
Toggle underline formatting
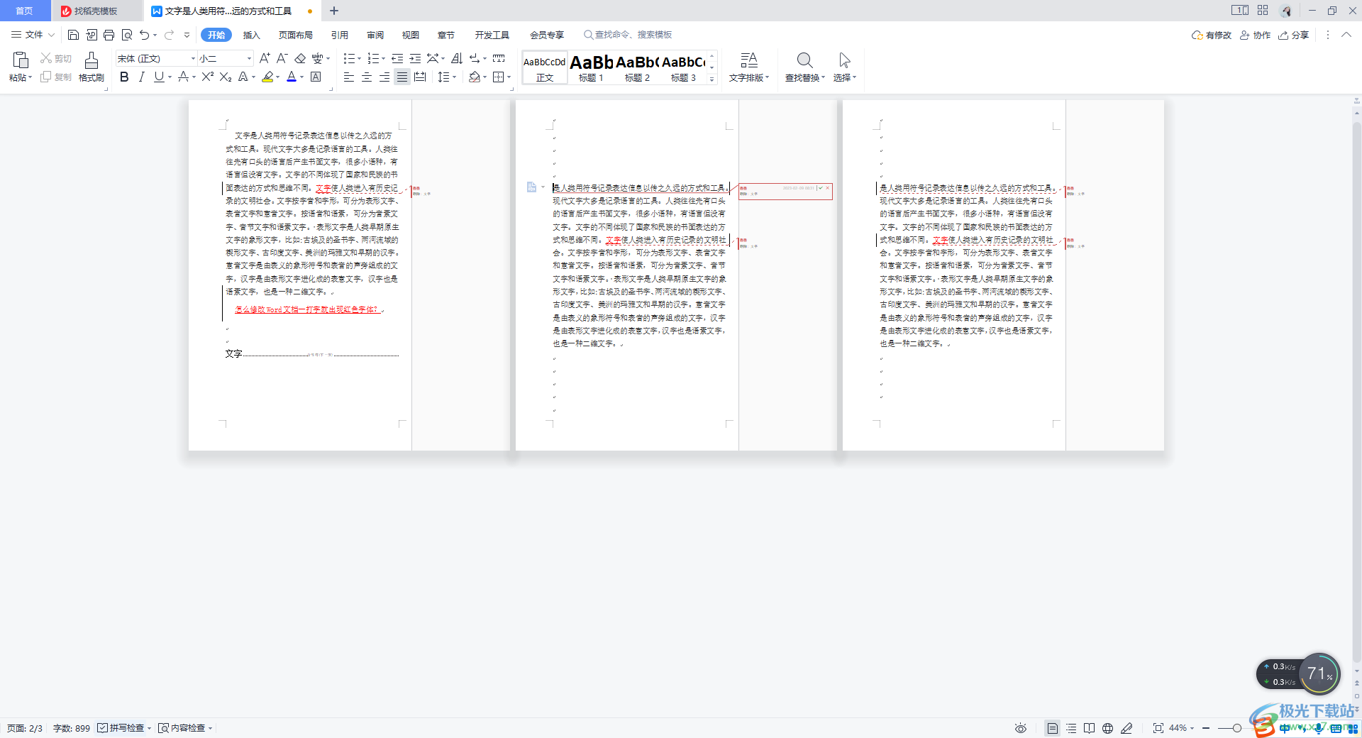[x=159, y=77]
